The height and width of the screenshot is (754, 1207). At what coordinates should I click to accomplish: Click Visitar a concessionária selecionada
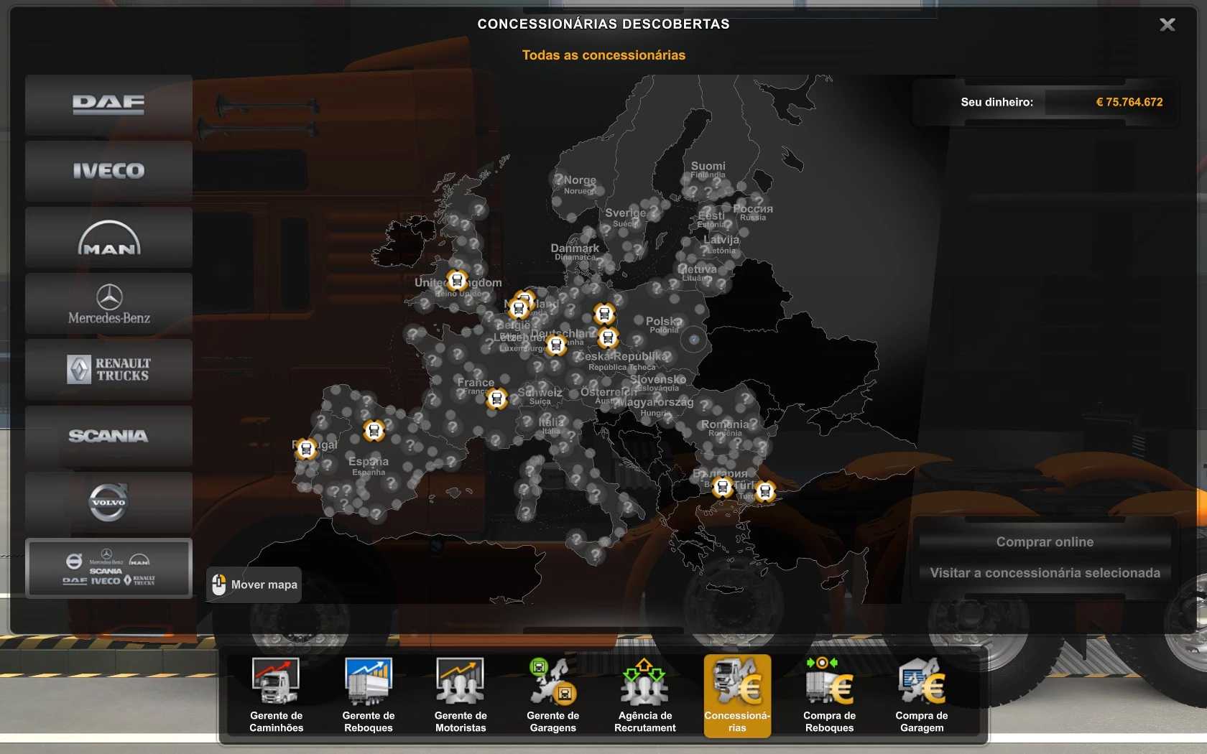pos(1045,573)
